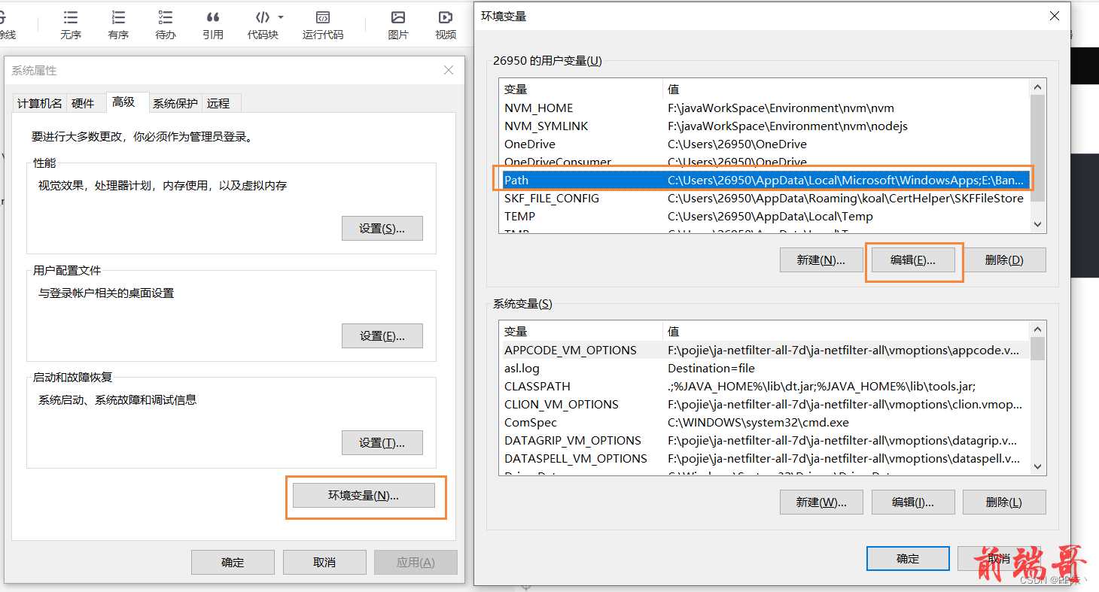Click the 变量 column header in user variables

[580, 89]
